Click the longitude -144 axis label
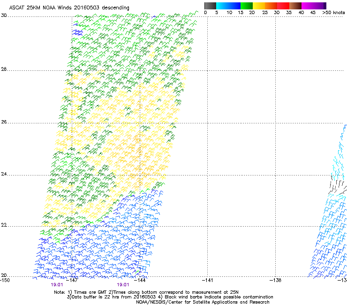347x305 pixels. point(140,280)
